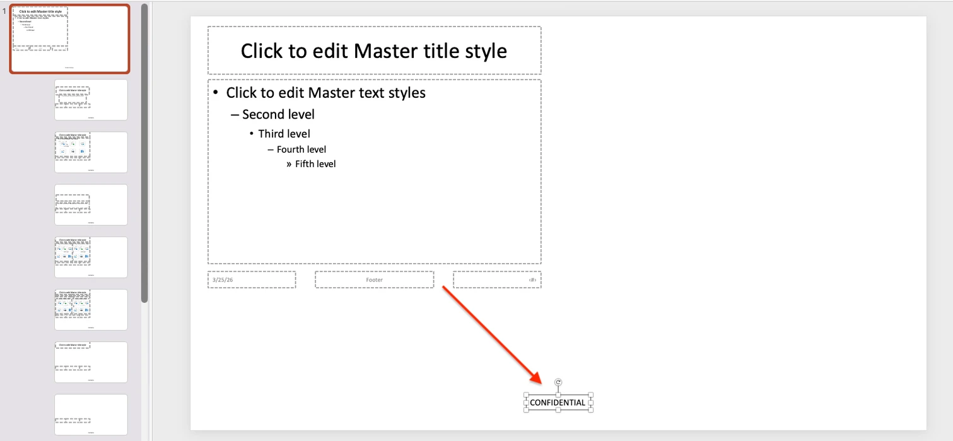953x441 pixels.
Task: Select the Second level text in the body placeholder
Action: pyautogui.click(x=278, y=114)
